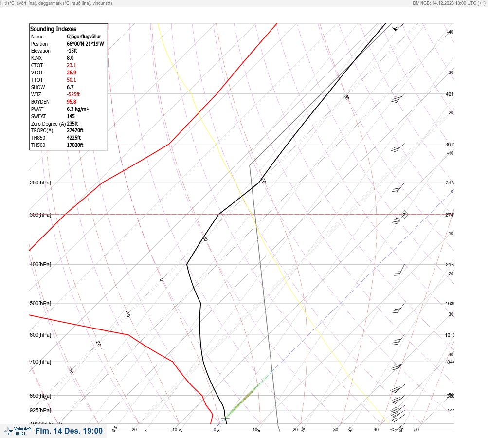Screen dimensions: 488x438
Task: Click the SWEAT value '145'
Action: [71, 116]
